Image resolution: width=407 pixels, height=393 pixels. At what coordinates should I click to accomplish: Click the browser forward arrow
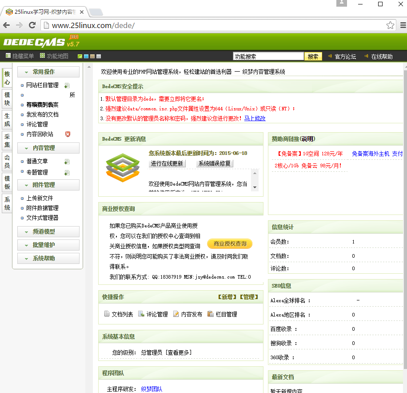(19, 25)
